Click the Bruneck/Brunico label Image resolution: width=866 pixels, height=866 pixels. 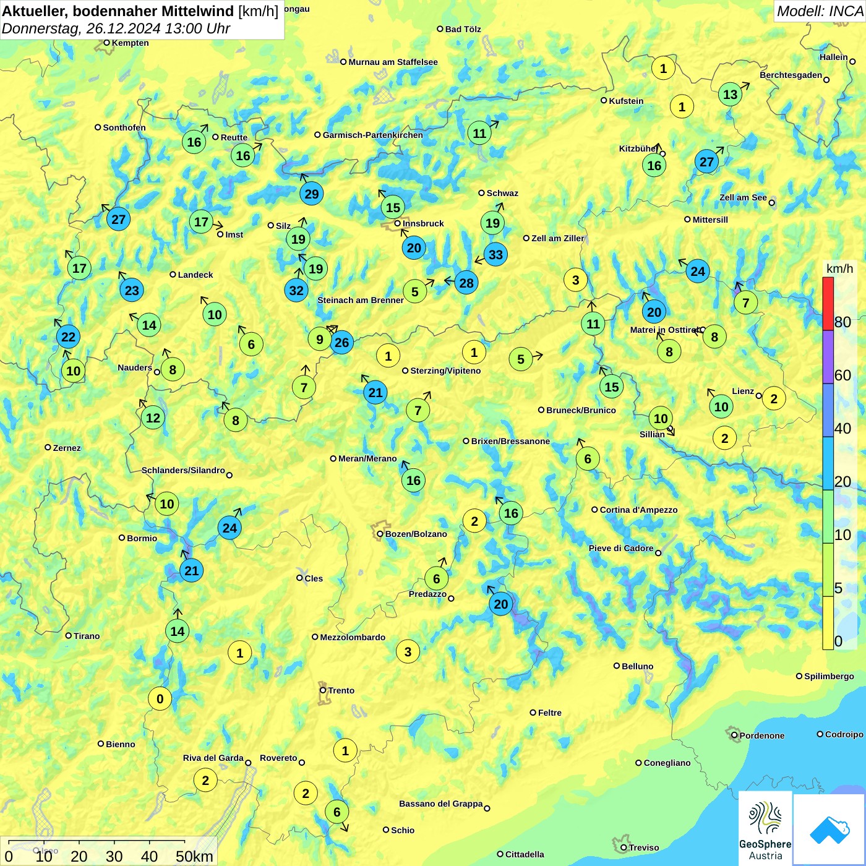(581, 410)
